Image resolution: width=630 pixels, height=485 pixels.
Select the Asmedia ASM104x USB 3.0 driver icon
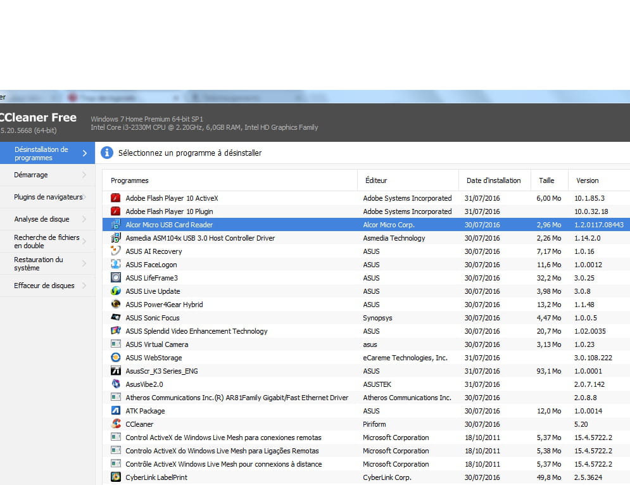click(116, 237)
